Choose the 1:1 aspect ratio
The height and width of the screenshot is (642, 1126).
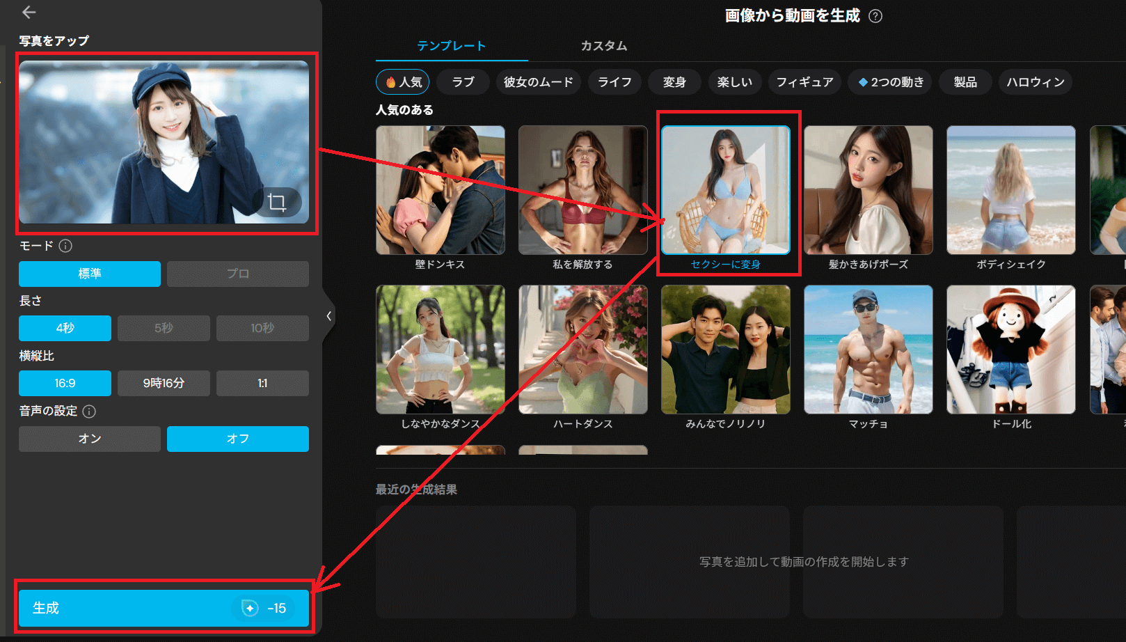[262, 383]
